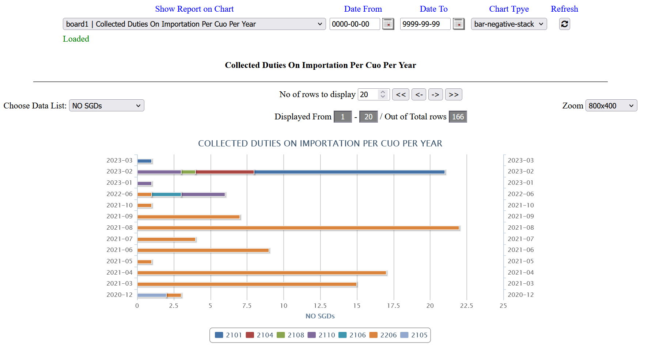
Task: Jump to last page of rows
Action: [x=454, y=95]
